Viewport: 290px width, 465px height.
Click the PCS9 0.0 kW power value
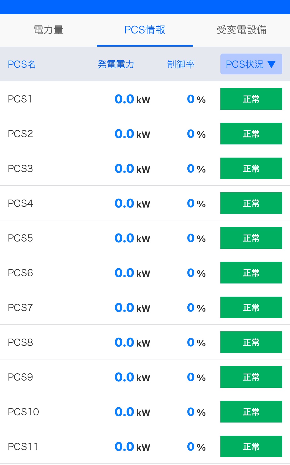pyautogui.click(x=132, y=377)
